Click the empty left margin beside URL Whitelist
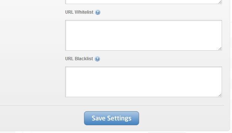Image resolution: width=232 pixels, height=133 pixels. 33,12
